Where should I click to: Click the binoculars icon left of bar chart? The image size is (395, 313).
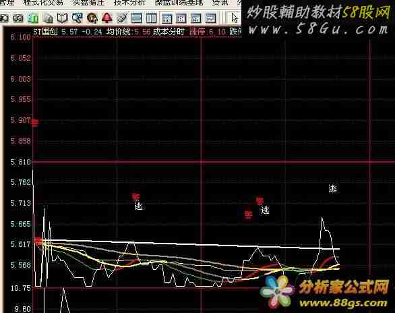(x=18, y=18)
